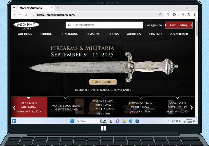The width and height of the screenshot is (209, 146).
Task: Open the tab search dropdown arrow
Action: pyautogui.click(x=14, y=8)
